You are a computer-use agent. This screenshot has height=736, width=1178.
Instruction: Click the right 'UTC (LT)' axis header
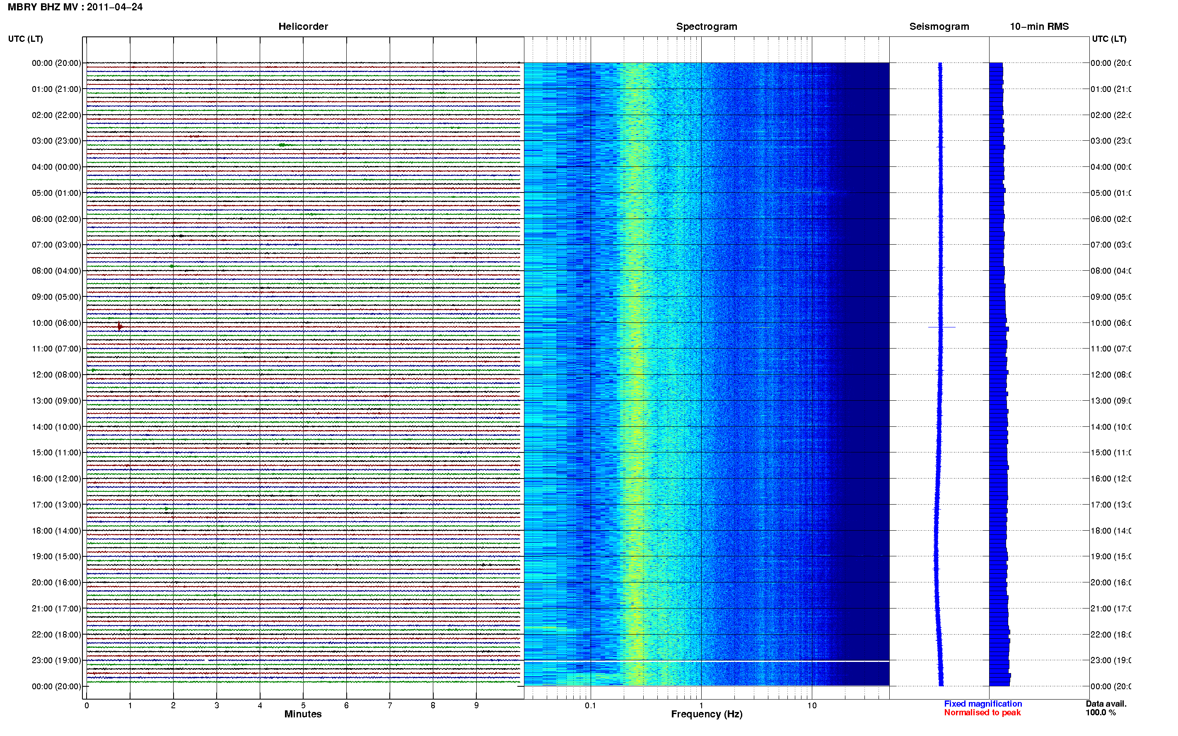(1109, 39)
